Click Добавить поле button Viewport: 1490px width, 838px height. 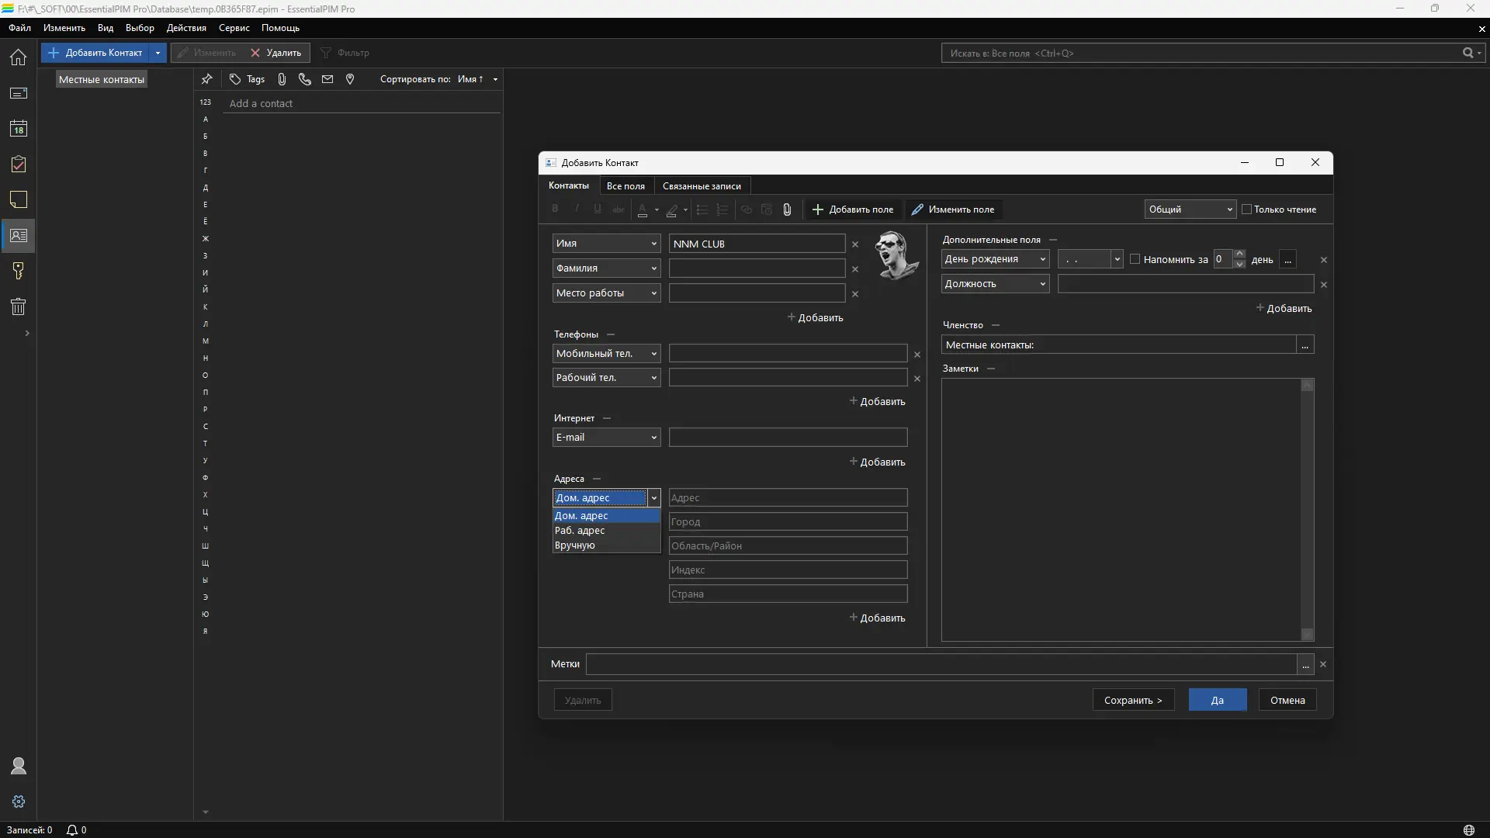(x=853, y=209)
